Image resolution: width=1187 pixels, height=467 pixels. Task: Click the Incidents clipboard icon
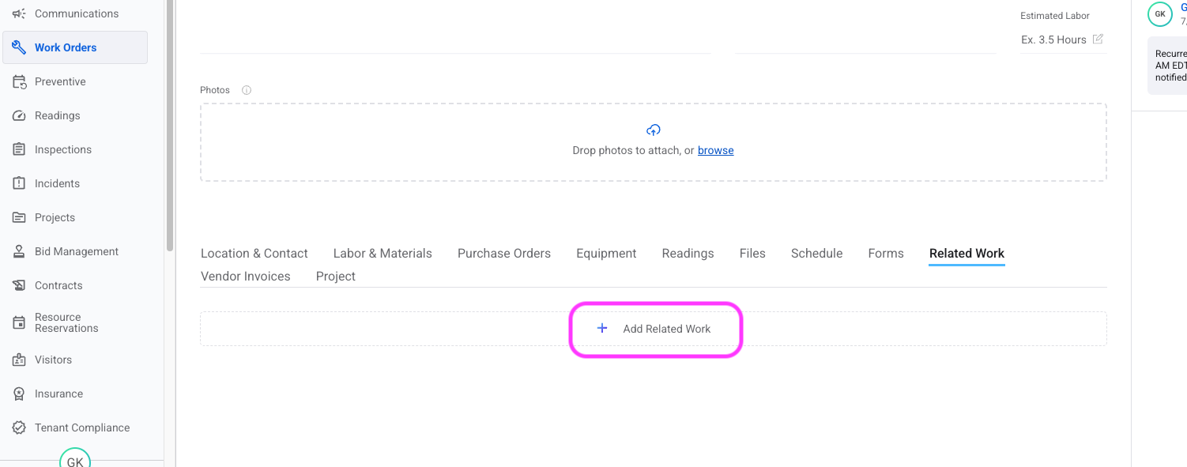(18, 183)
